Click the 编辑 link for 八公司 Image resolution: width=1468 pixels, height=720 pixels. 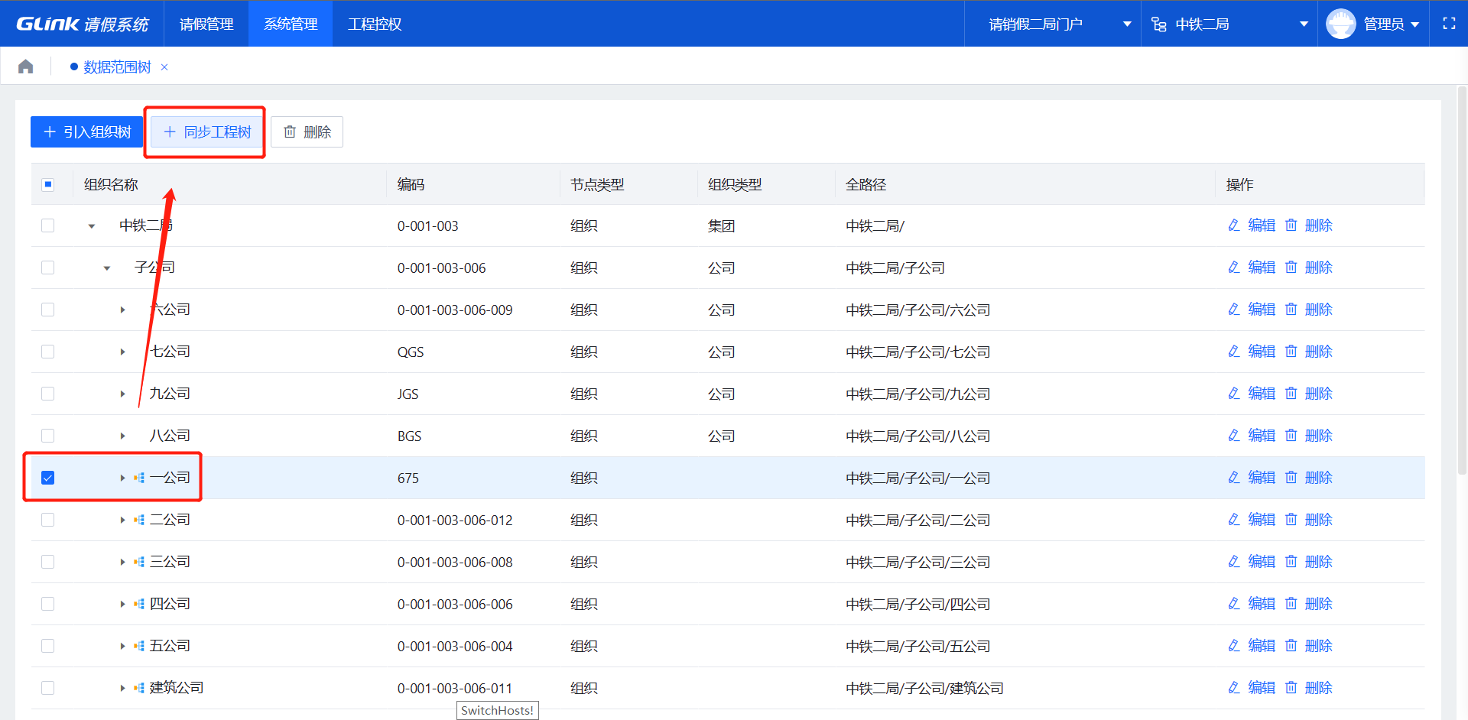(x=1262, y=436)
